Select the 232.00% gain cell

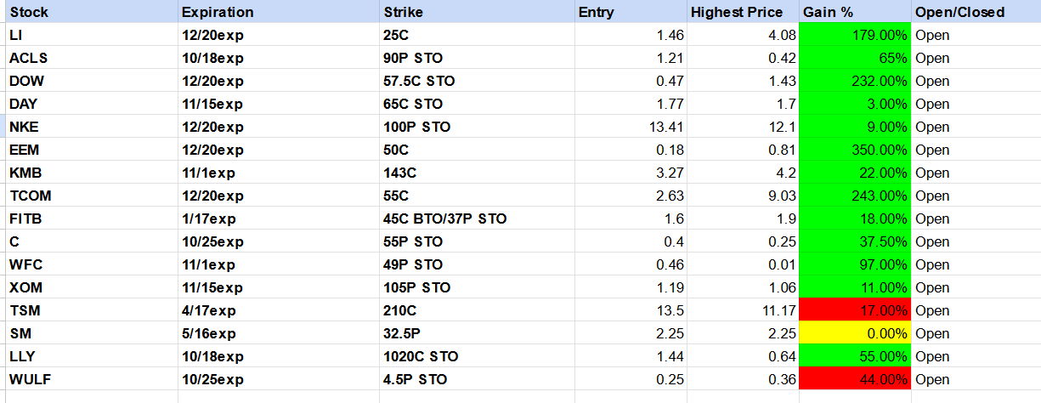click(x=855, y=81)
